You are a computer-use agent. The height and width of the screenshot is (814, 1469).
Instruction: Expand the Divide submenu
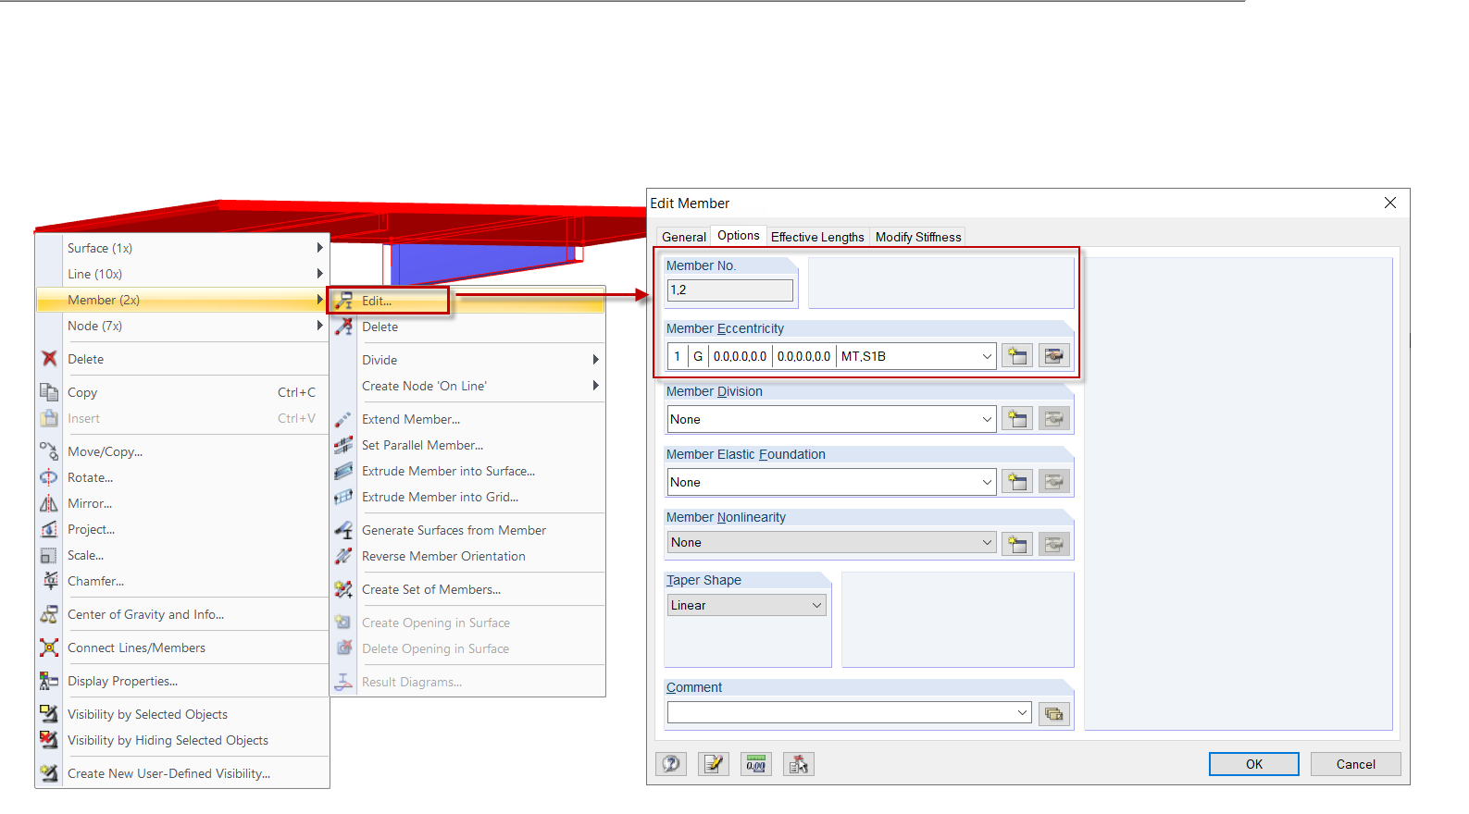pos(595,360)
